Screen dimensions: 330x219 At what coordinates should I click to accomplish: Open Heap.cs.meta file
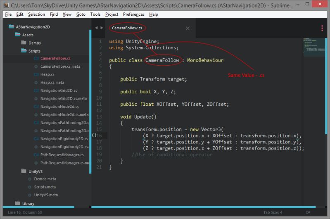(52, 82)
